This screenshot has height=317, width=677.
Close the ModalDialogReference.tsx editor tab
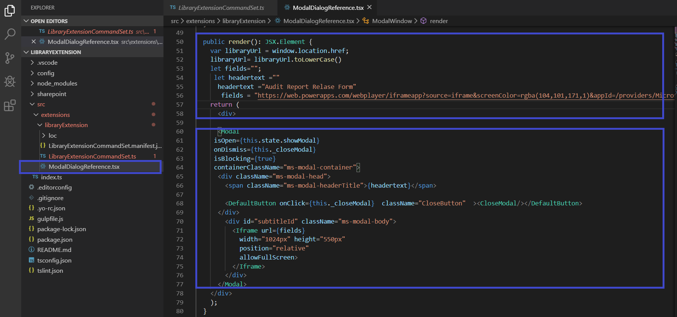[369, 7]
